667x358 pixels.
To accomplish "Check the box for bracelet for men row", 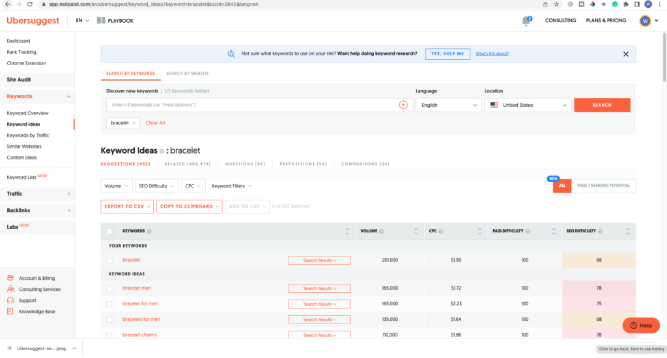I will 109,304.
